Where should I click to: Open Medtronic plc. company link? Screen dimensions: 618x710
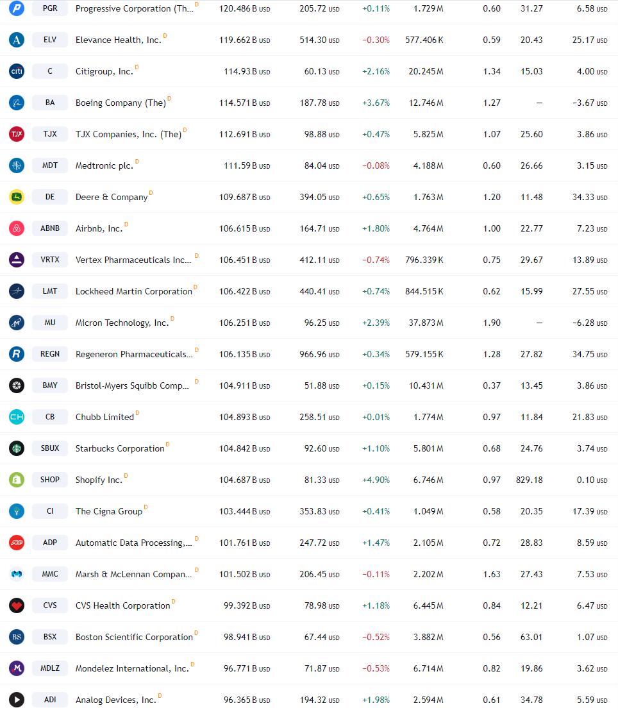pos(104,165)
